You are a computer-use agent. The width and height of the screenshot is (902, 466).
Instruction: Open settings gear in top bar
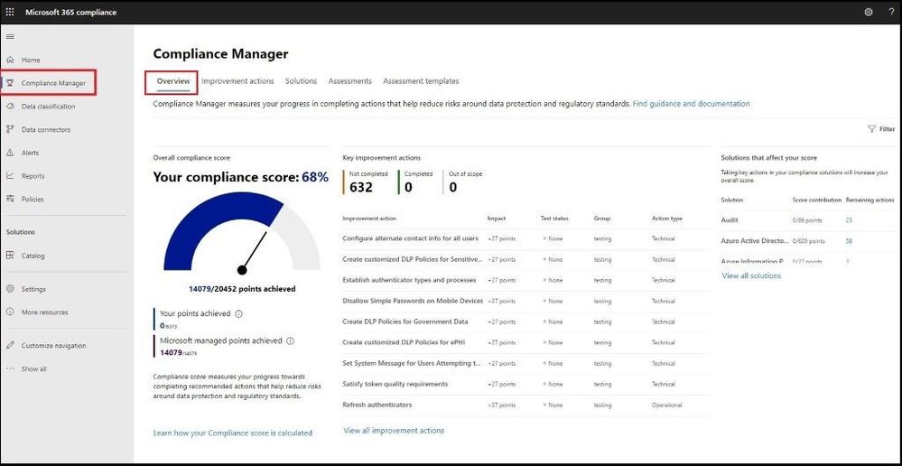click(x=869, y=12)
